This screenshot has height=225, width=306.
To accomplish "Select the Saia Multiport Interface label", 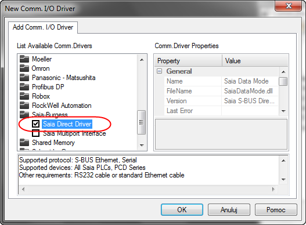I will [74, 133].
